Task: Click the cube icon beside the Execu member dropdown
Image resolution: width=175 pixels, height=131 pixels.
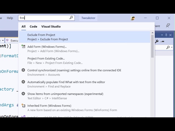Action: pos(7,40)
